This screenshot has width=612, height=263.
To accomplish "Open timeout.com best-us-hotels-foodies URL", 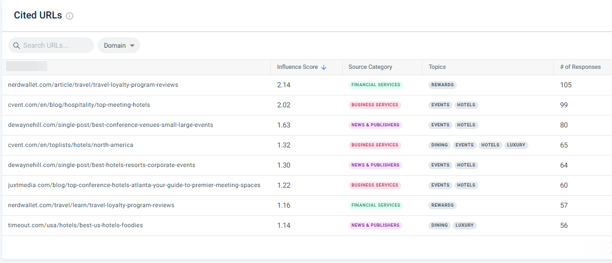I will [75, 225].
